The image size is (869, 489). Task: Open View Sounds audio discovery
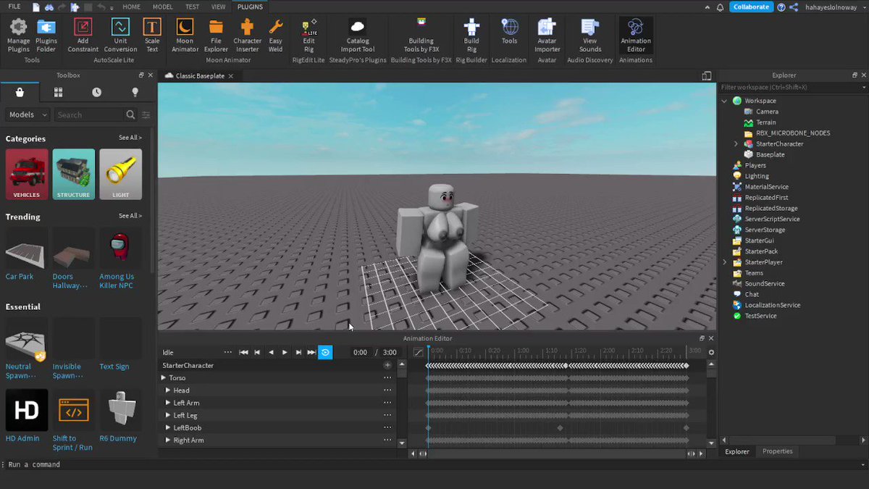tap(590, 35)
